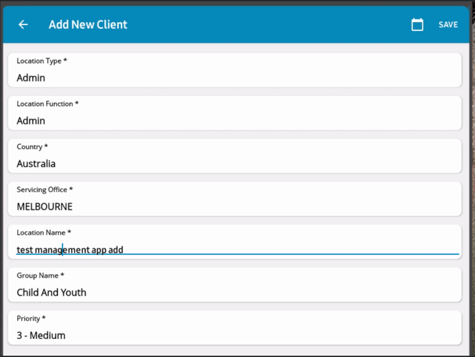This screenshot has height=357, width=475.
Task: Go back using the left arrow icon
Action: click(23, 25)
